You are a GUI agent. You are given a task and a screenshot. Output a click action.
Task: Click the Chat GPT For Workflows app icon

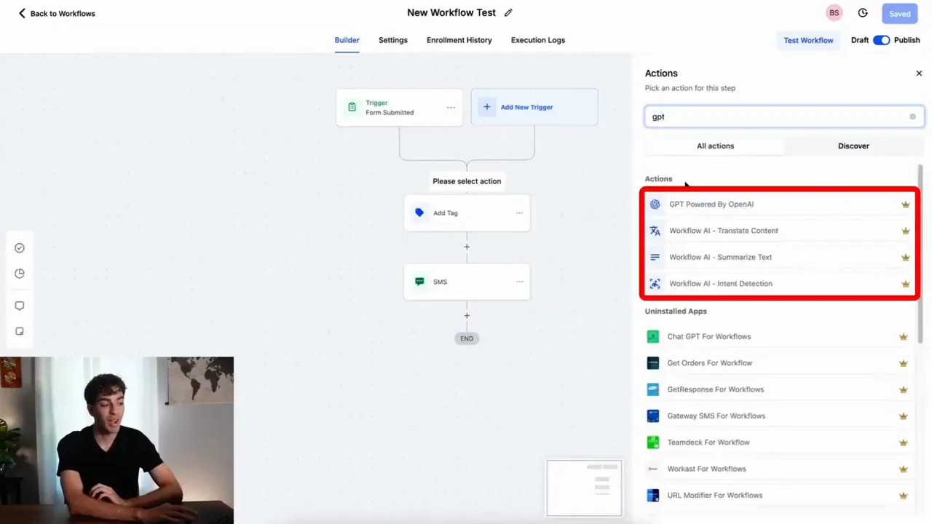coord(653,336)
